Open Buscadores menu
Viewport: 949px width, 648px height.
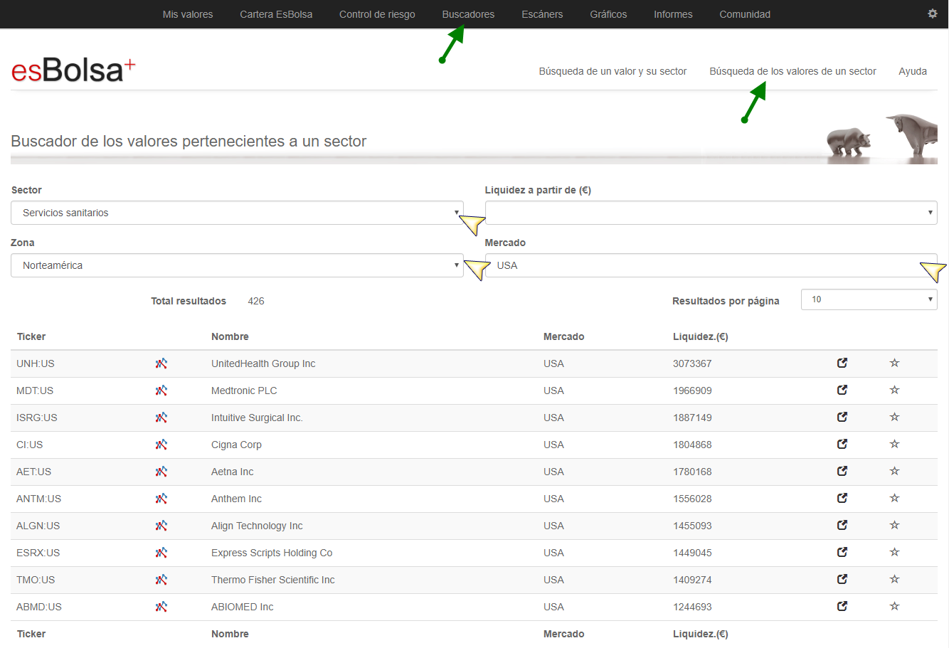tap(468, 14)
